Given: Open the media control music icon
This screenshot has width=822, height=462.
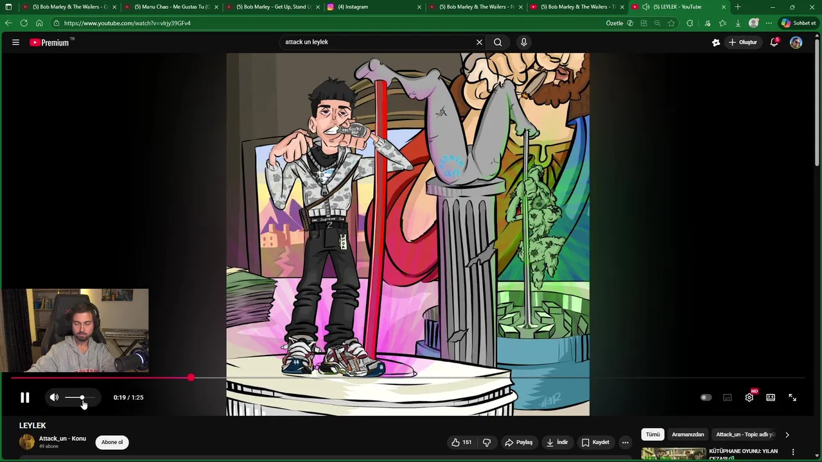Looking at the screenshot, I should [x=708, y=23].
